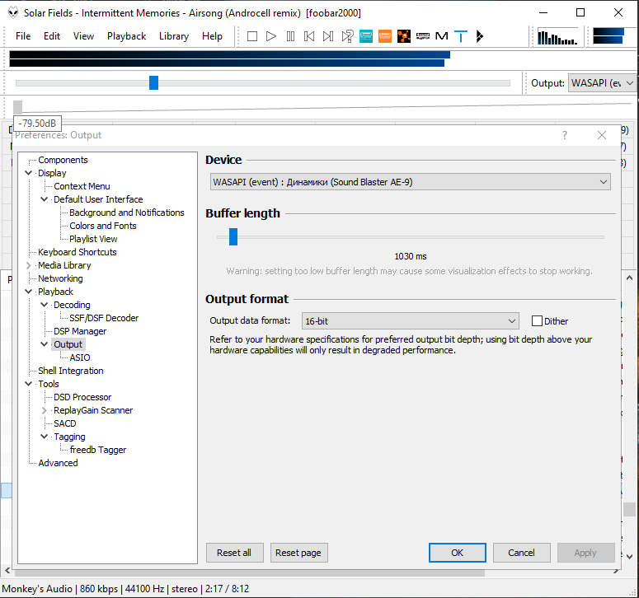The height and width of the screenshot is (598, 639).
Task: Click the orange Sound Blaster toolbar icon
Action: 385,36
